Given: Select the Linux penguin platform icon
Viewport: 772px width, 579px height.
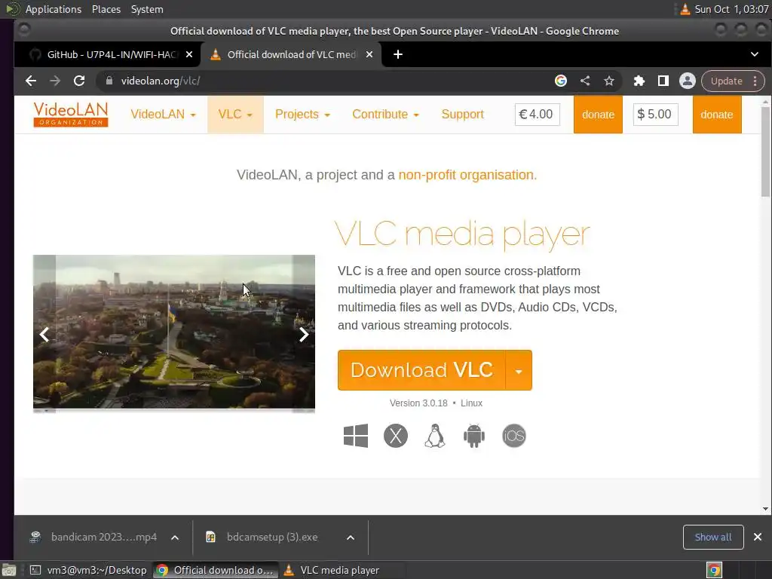Looking at the screenshot, I should [435, 436].
